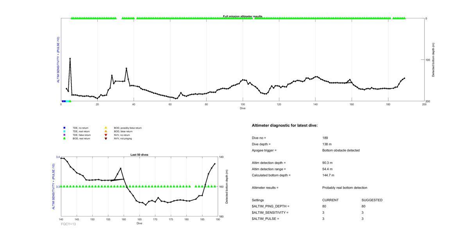Click the tall spike data point near dive 5
Viewport: 469px width, 243px height.
[x=70, y=59]
